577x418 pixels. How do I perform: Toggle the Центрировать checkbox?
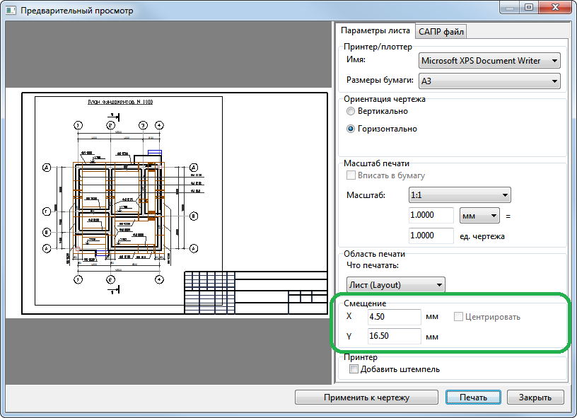click(x=459, y=317)
